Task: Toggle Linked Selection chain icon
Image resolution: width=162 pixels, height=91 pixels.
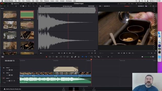Action: coord(75,57)
